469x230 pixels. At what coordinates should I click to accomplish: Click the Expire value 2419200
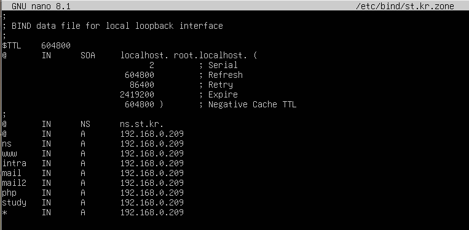[137, 94]
